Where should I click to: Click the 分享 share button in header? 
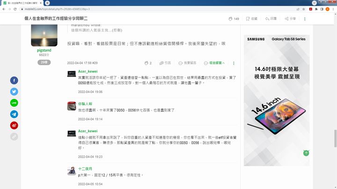pyautogui.click(x=290, y=19)
